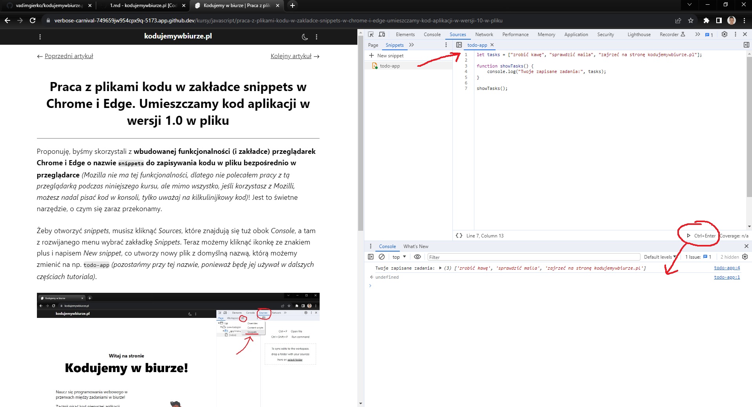Click the console Filter input field
Image resolution: width=752 pixels, height=407 pixels.
(x=534, y=257)
